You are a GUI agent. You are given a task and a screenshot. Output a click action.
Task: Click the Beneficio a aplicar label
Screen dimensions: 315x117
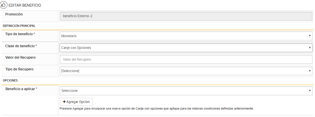tap(21, 89)
